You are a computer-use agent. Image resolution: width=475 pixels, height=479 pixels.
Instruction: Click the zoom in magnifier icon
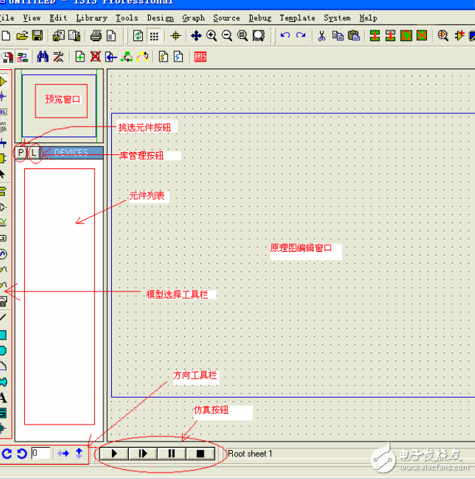coord(212,36)
